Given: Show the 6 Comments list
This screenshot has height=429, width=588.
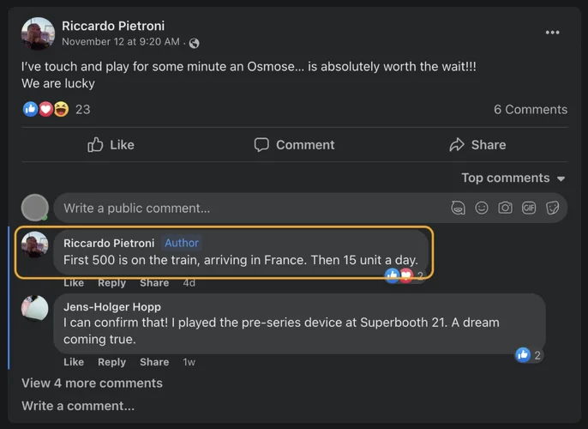Looking at the screenshot, I should (x=530, y=109).
